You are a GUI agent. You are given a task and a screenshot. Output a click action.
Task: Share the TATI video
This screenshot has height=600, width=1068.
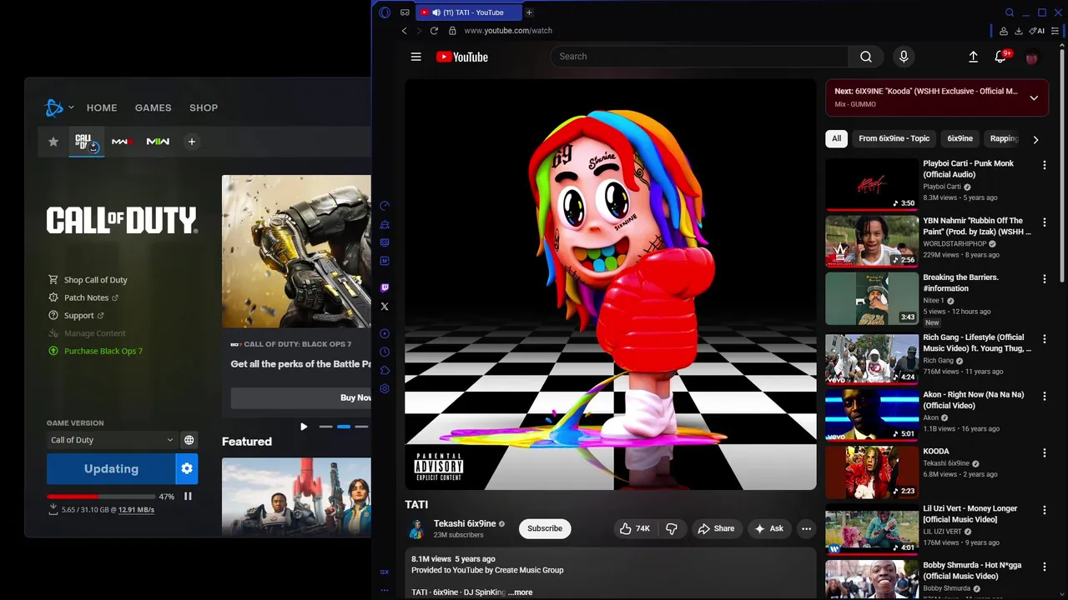point(716,528)
